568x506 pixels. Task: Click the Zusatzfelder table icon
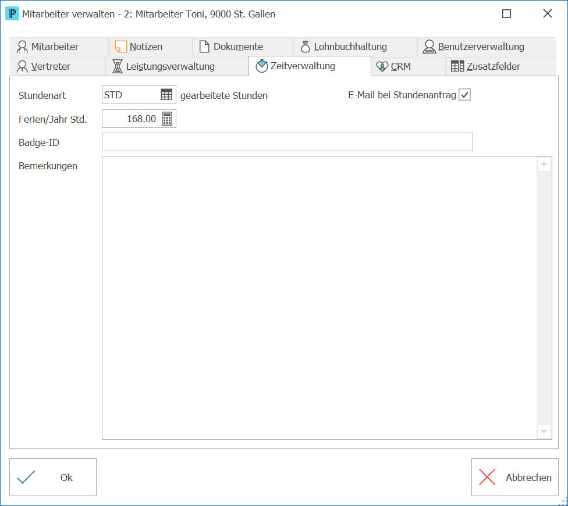(457, 66)
